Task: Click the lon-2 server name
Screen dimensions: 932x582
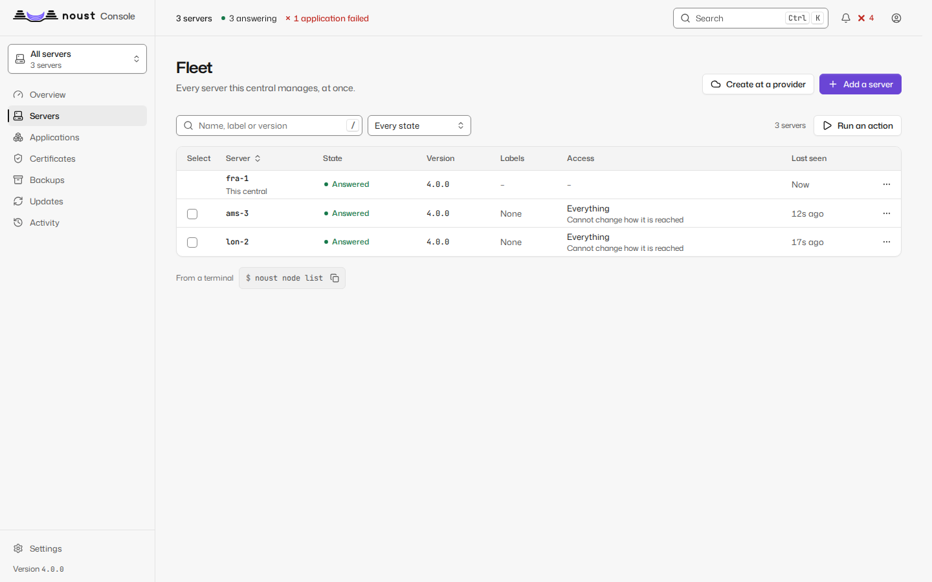Action: click(237, 242)
